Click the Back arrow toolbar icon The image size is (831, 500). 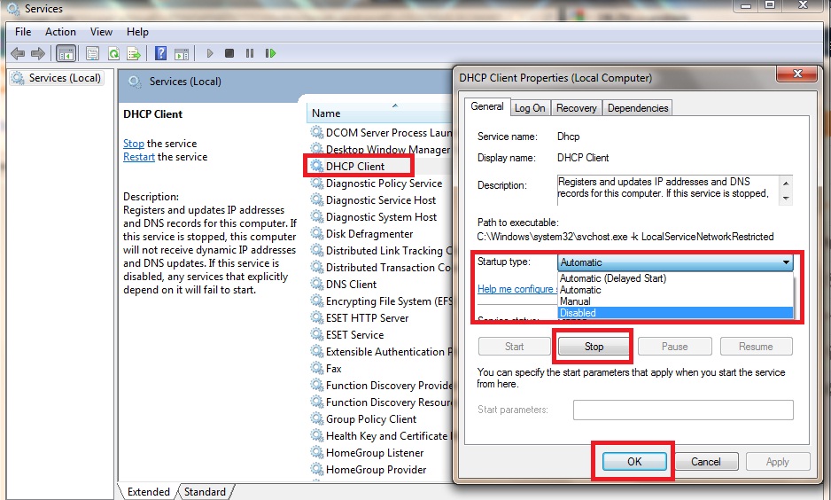point(18,53)
